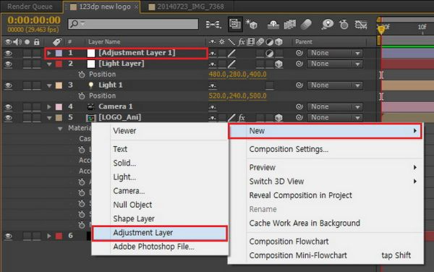Open Adjustment Layer 1 parent None dropdown
Viewport: 434px width, 272px height.
coord(335,53)
